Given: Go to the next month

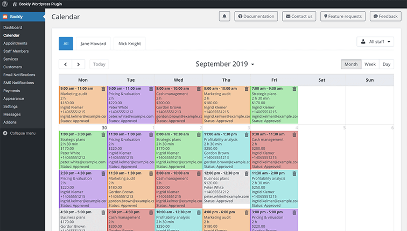Looking at the screenshot, I should click(79, 64).
